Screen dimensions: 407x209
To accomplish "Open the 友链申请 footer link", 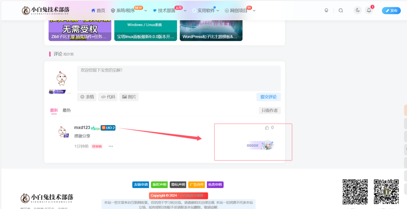I will pyautogui.click(x=140, y=185).
